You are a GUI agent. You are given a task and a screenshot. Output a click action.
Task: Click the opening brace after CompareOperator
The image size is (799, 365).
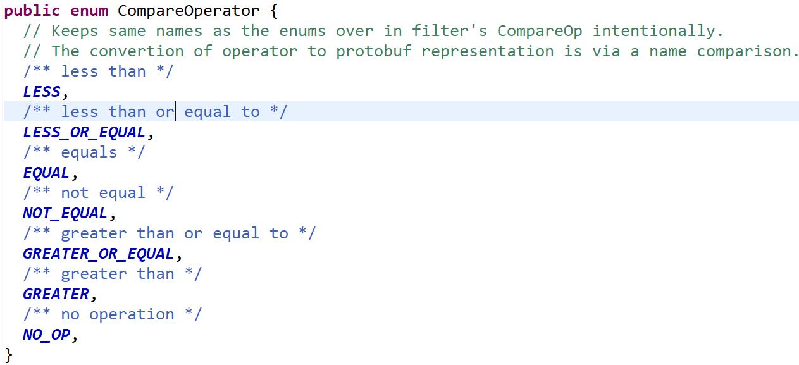click(273, 11)
